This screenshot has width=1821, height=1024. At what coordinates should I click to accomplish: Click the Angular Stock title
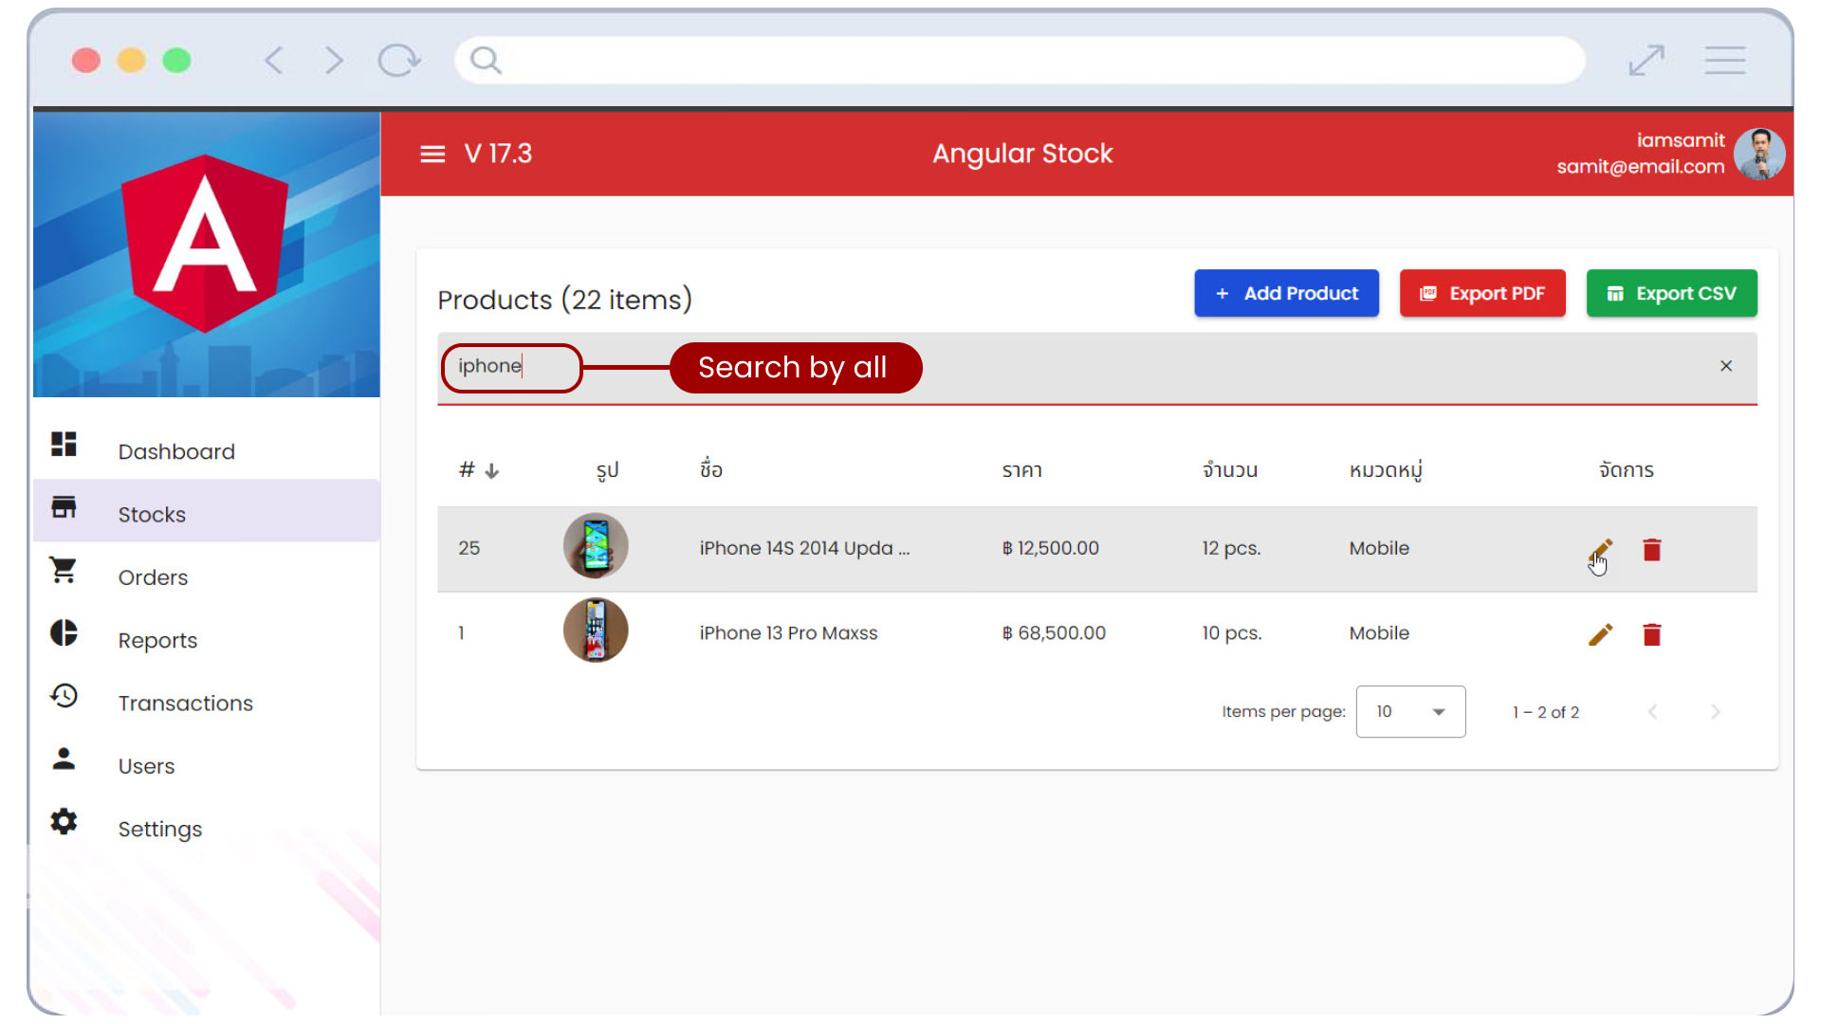(x=1022, y=154)
